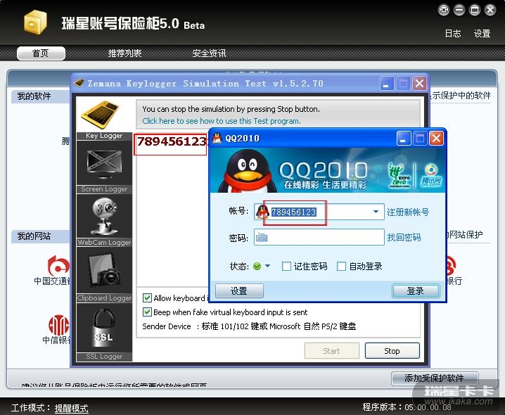Maximize the Rising safe box window
Screen dimensions: 505x415
click(474, 10)
